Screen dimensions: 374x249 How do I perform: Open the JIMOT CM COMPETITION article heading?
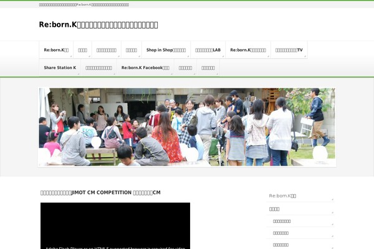click(100, 192)
